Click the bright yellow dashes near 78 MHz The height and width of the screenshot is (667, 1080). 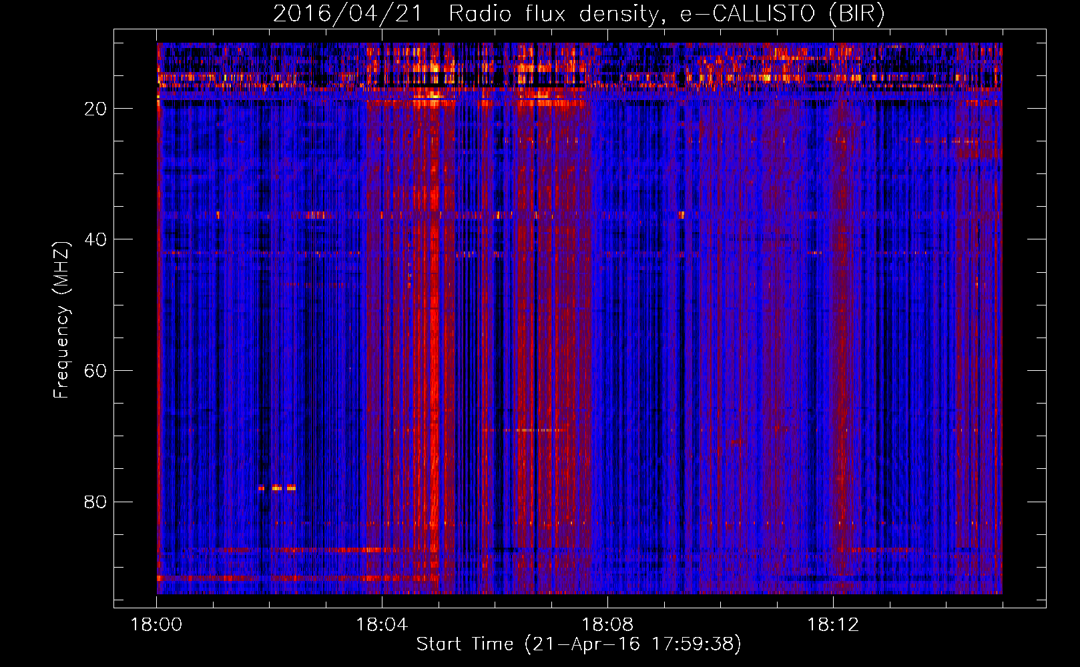(x=277, y=488)
